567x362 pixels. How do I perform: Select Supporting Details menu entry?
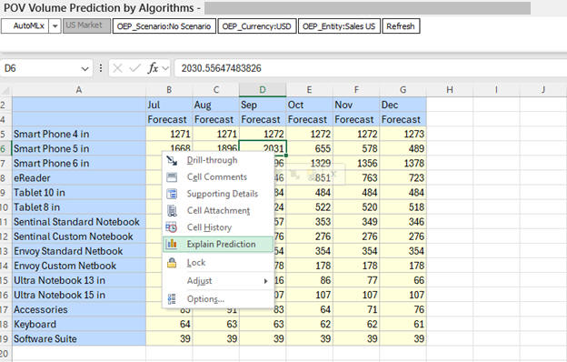[218, 194]
